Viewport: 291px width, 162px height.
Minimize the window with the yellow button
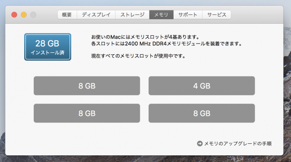pyautogui.click(x=24, y=15)
